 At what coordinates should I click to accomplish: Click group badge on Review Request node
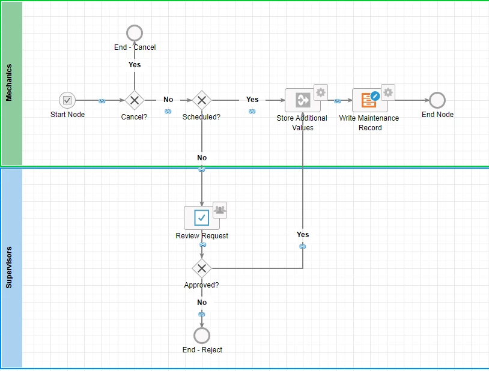coord(220,210)
